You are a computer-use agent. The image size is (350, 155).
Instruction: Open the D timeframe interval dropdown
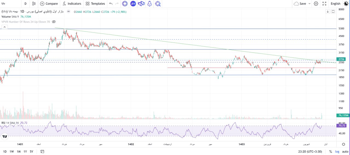tap(25, 4)
